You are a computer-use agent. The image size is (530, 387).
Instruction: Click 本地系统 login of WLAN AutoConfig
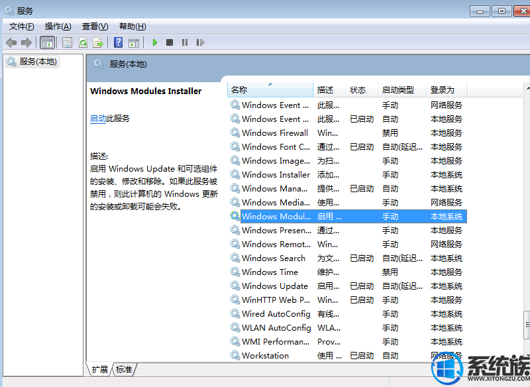coord(446,328)
